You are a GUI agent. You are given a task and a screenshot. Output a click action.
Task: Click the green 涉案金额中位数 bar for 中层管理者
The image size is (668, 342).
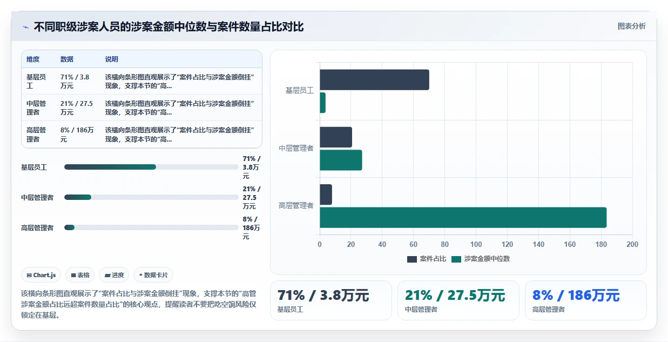click(341, 160)
